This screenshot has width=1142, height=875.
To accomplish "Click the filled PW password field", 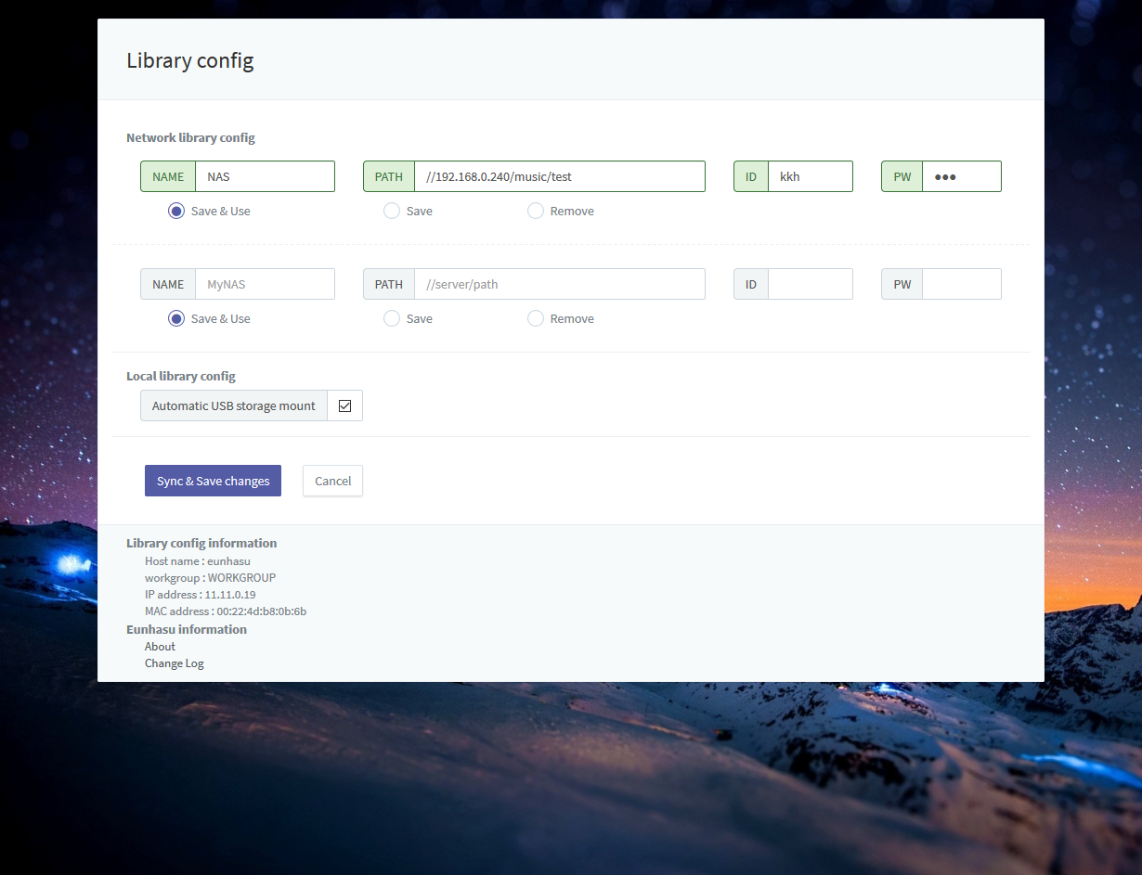I will click(x=961, y=176).
